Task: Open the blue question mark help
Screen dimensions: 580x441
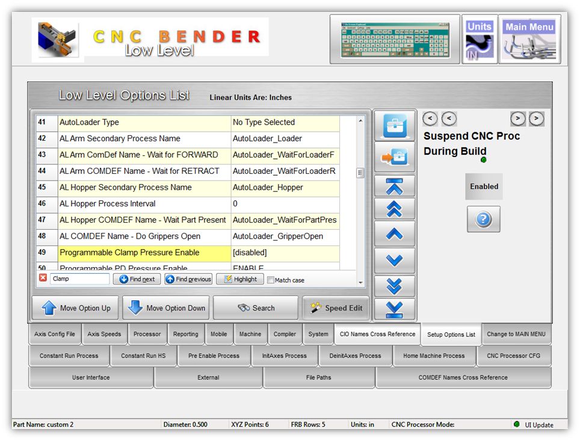Action: 484,219
